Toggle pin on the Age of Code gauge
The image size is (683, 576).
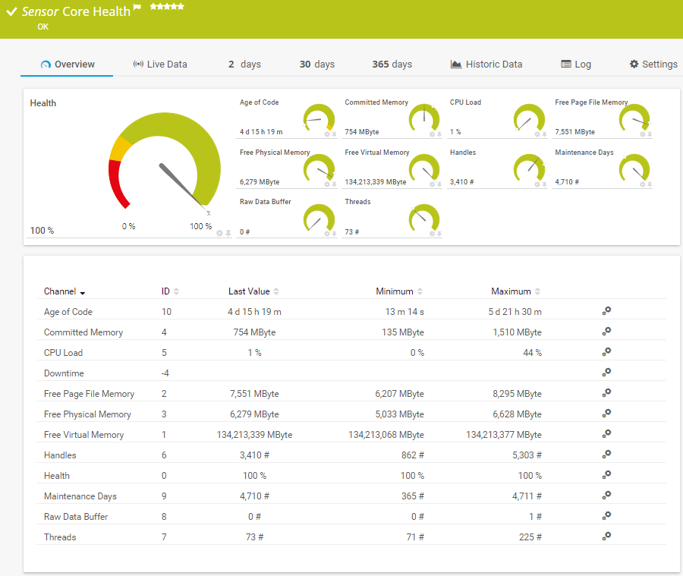334,134
